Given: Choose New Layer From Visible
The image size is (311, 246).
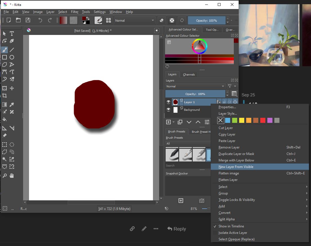Looking at the screenshot, I should [236, 167].
